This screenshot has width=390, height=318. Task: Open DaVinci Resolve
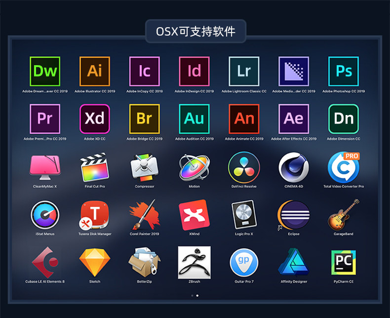(244, 167)
